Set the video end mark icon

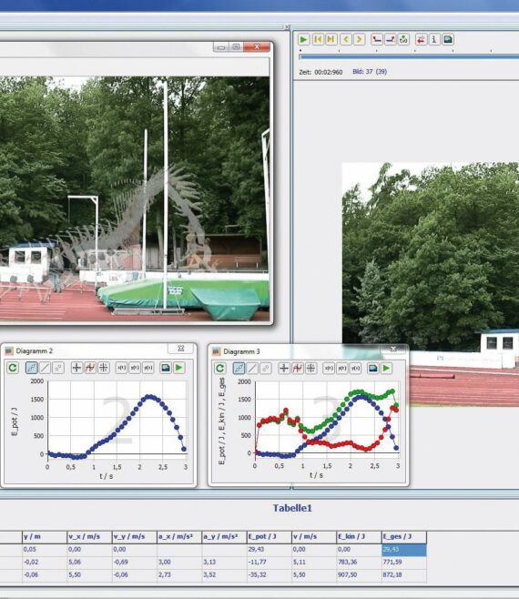click(x=391, y=39)
